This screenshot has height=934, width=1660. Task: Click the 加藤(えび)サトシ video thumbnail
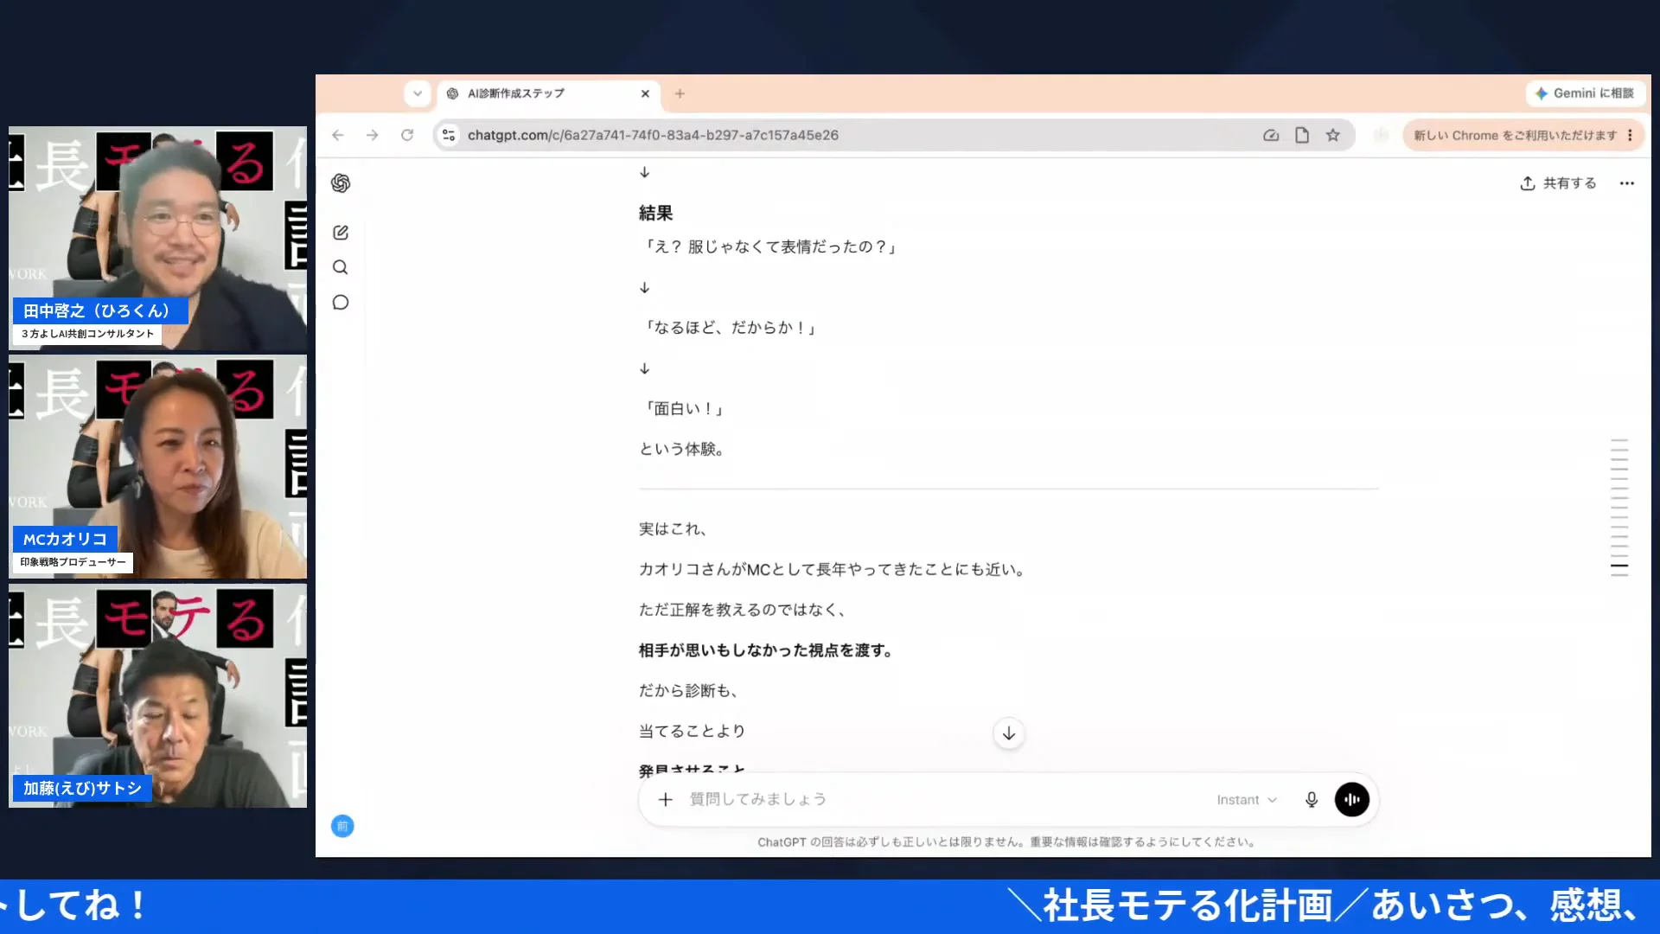pos(157,696)
